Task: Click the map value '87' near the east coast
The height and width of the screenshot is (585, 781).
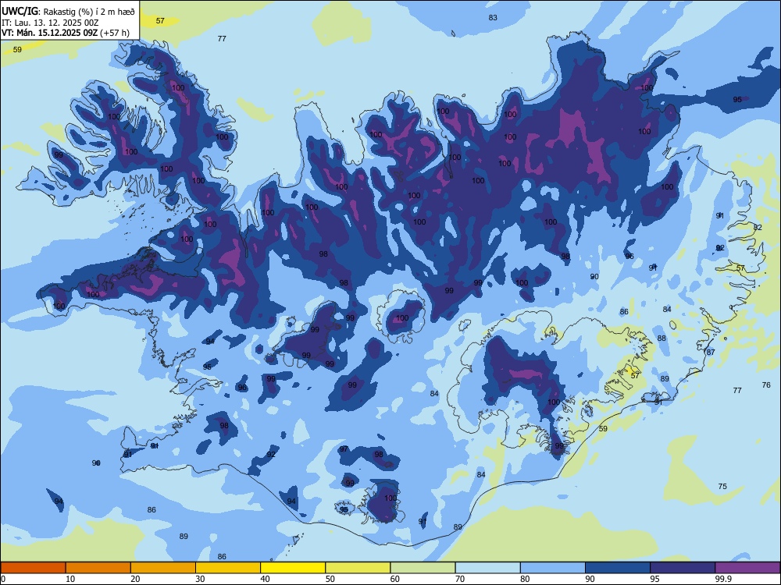Action: pyautogui.click(x=711, y=352)
